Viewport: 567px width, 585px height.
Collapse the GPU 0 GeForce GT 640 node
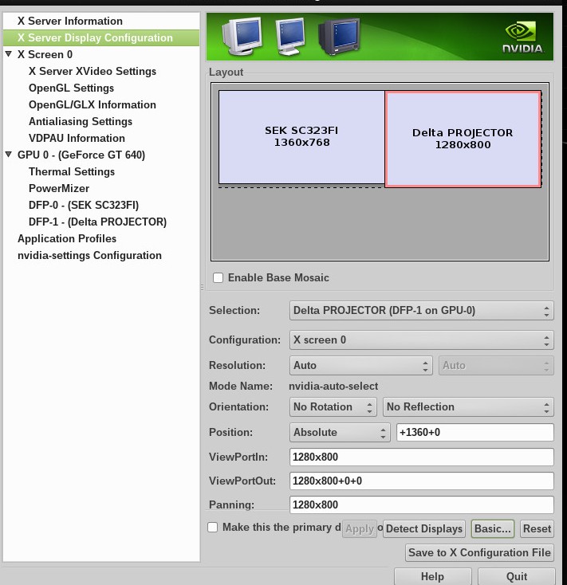9,154
